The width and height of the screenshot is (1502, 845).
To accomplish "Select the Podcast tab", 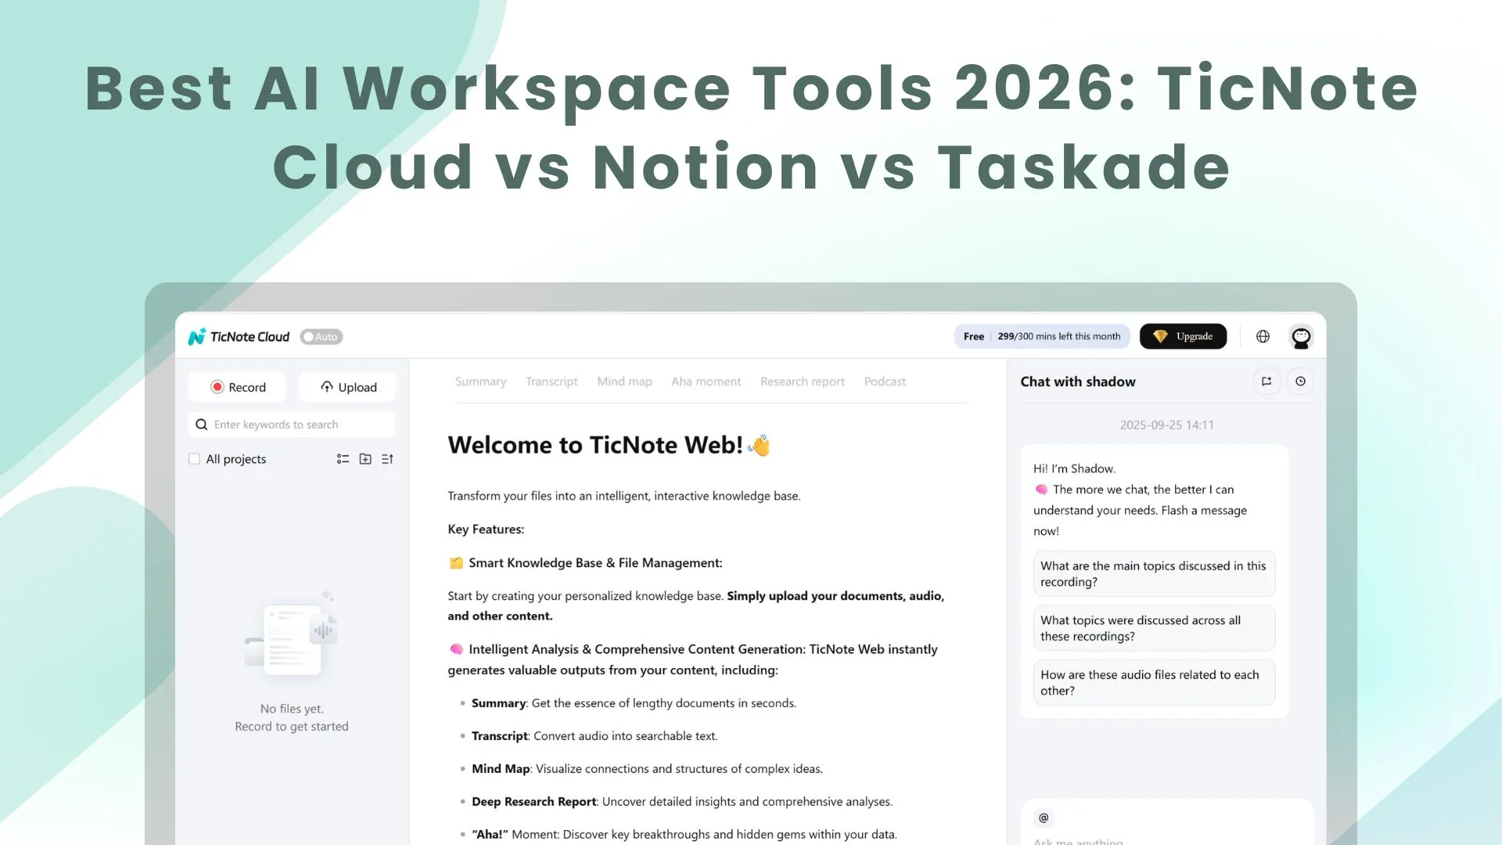I will (885, 381).
